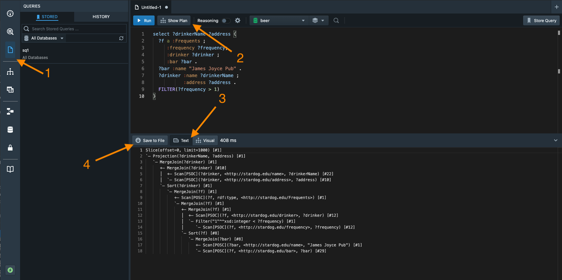Click the magnifier search icon in query toolbar
Image resolution: width=562 pixels, height=280 pixels.
[336, 20]
